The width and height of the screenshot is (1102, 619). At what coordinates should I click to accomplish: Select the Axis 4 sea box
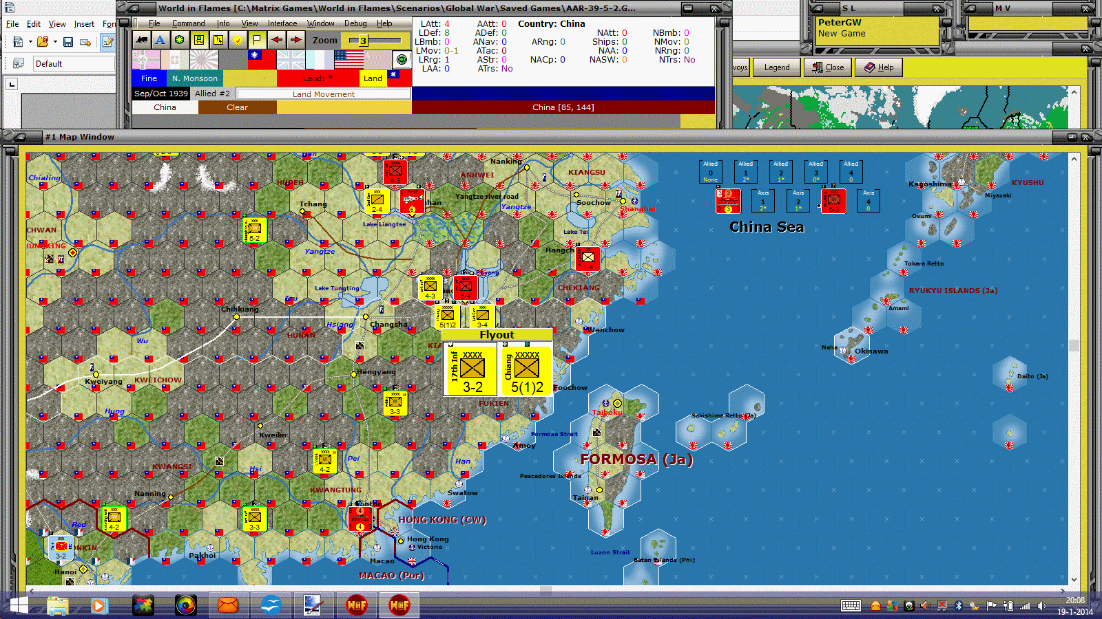click(868, 200)
